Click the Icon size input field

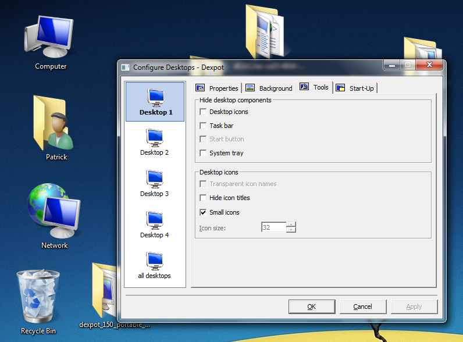click(274, 227)
